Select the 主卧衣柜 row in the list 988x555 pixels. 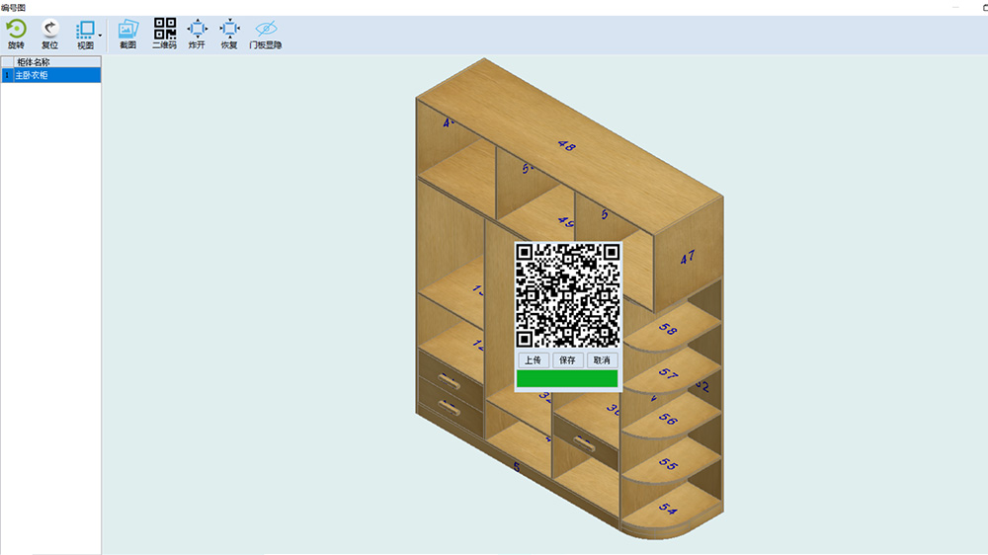pos(51,75)
